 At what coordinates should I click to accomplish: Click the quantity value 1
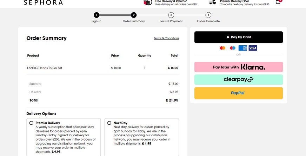tap(145, 68)
